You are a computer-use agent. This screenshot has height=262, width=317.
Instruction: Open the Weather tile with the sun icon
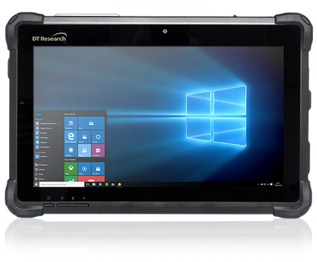coord(71,150)
